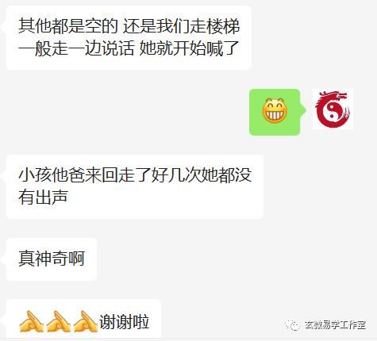Select the words 她都没 at line end
This screenshot has height=341, width=377.
pos(226,175)
